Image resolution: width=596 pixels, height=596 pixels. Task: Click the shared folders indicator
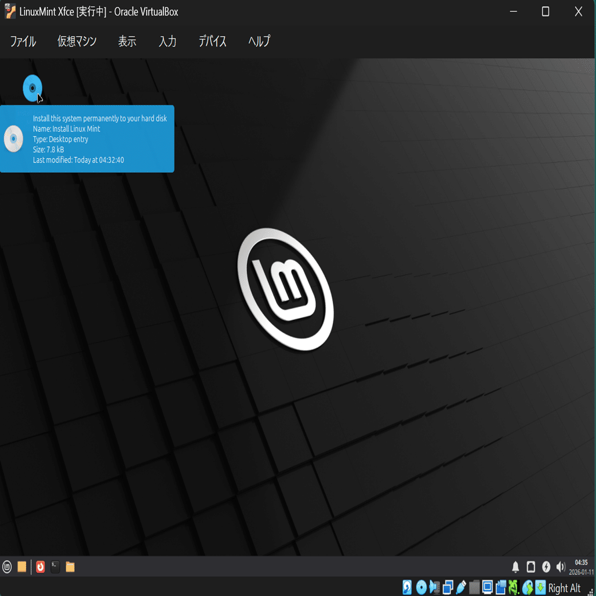(x=474, y=587)
